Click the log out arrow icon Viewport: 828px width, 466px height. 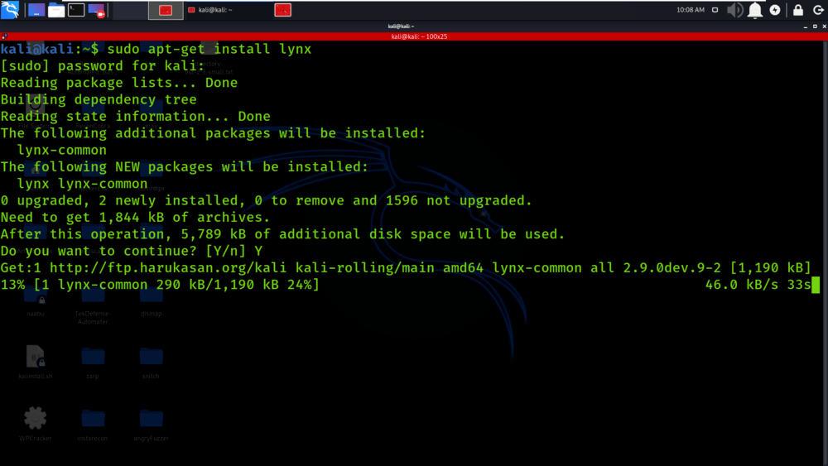[819, 10]
